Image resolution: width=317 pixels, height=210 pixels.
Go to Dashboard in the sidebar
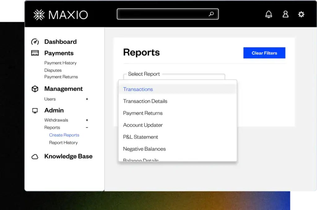coord(60,42)
